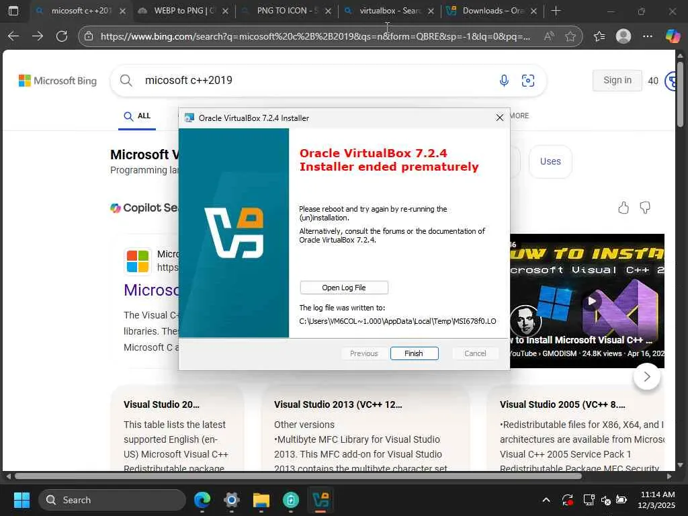Open Edge Settings and more menu
The height and width of the screenshot is (516, 688).
(x=648, y=36)
